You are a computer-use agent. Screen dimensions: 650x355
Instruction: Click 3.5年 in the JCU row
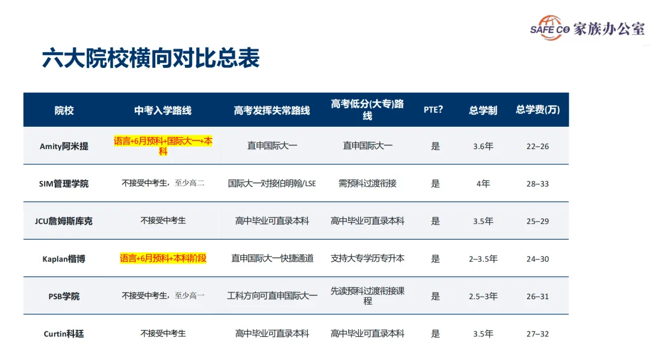(x=483, y=222)
